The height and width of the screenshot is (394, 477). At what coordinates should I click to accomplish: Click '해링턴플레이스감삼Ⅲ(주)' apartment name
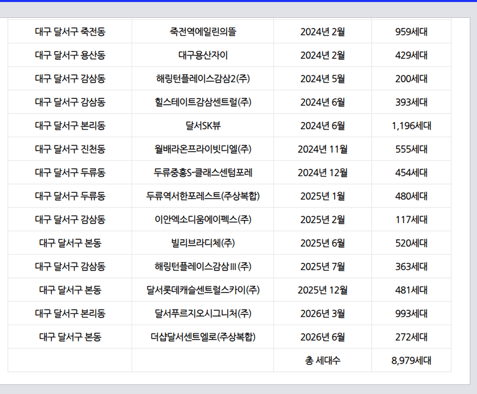[203, 267]
